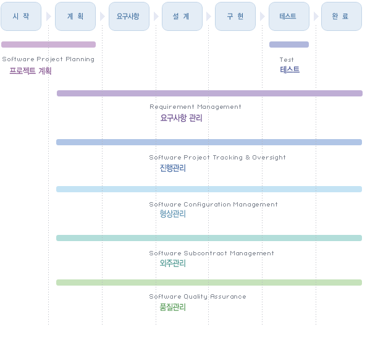
Task: Click the arrow between 시작 and 계획
Action: point(49,17)
